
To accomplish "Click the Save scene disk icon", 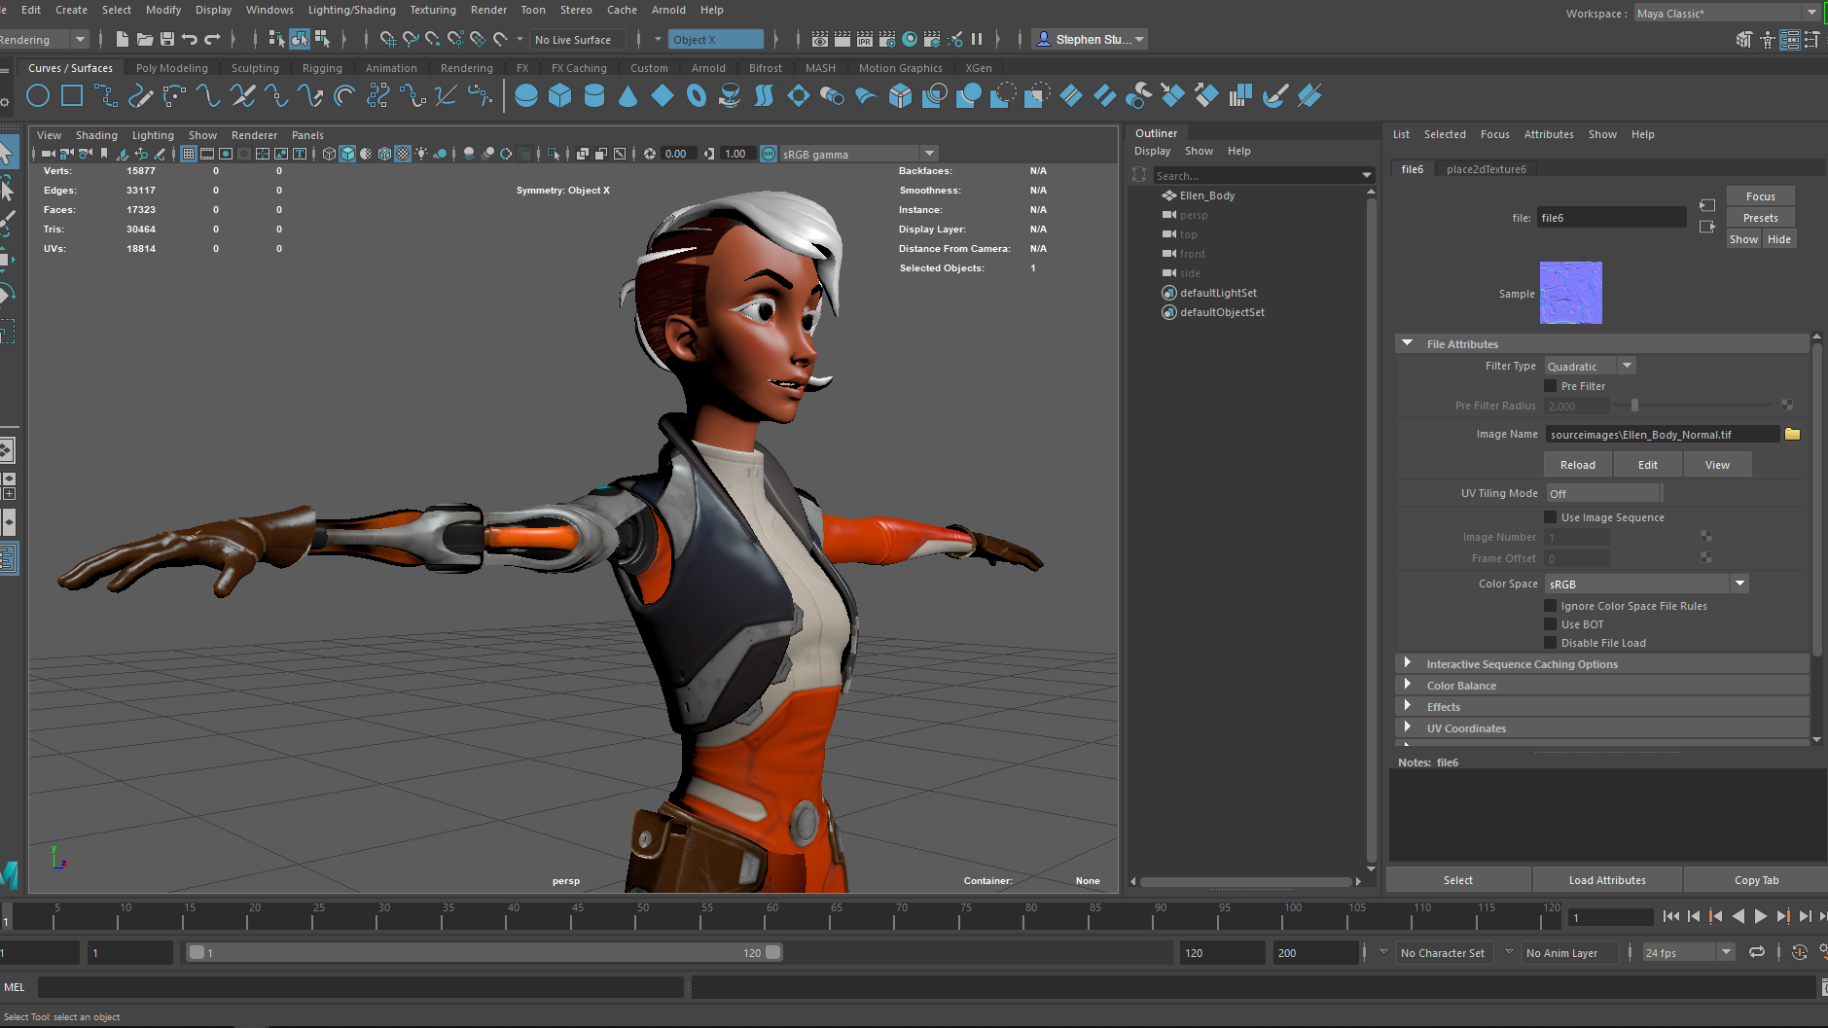I will [x=167, y=39].
